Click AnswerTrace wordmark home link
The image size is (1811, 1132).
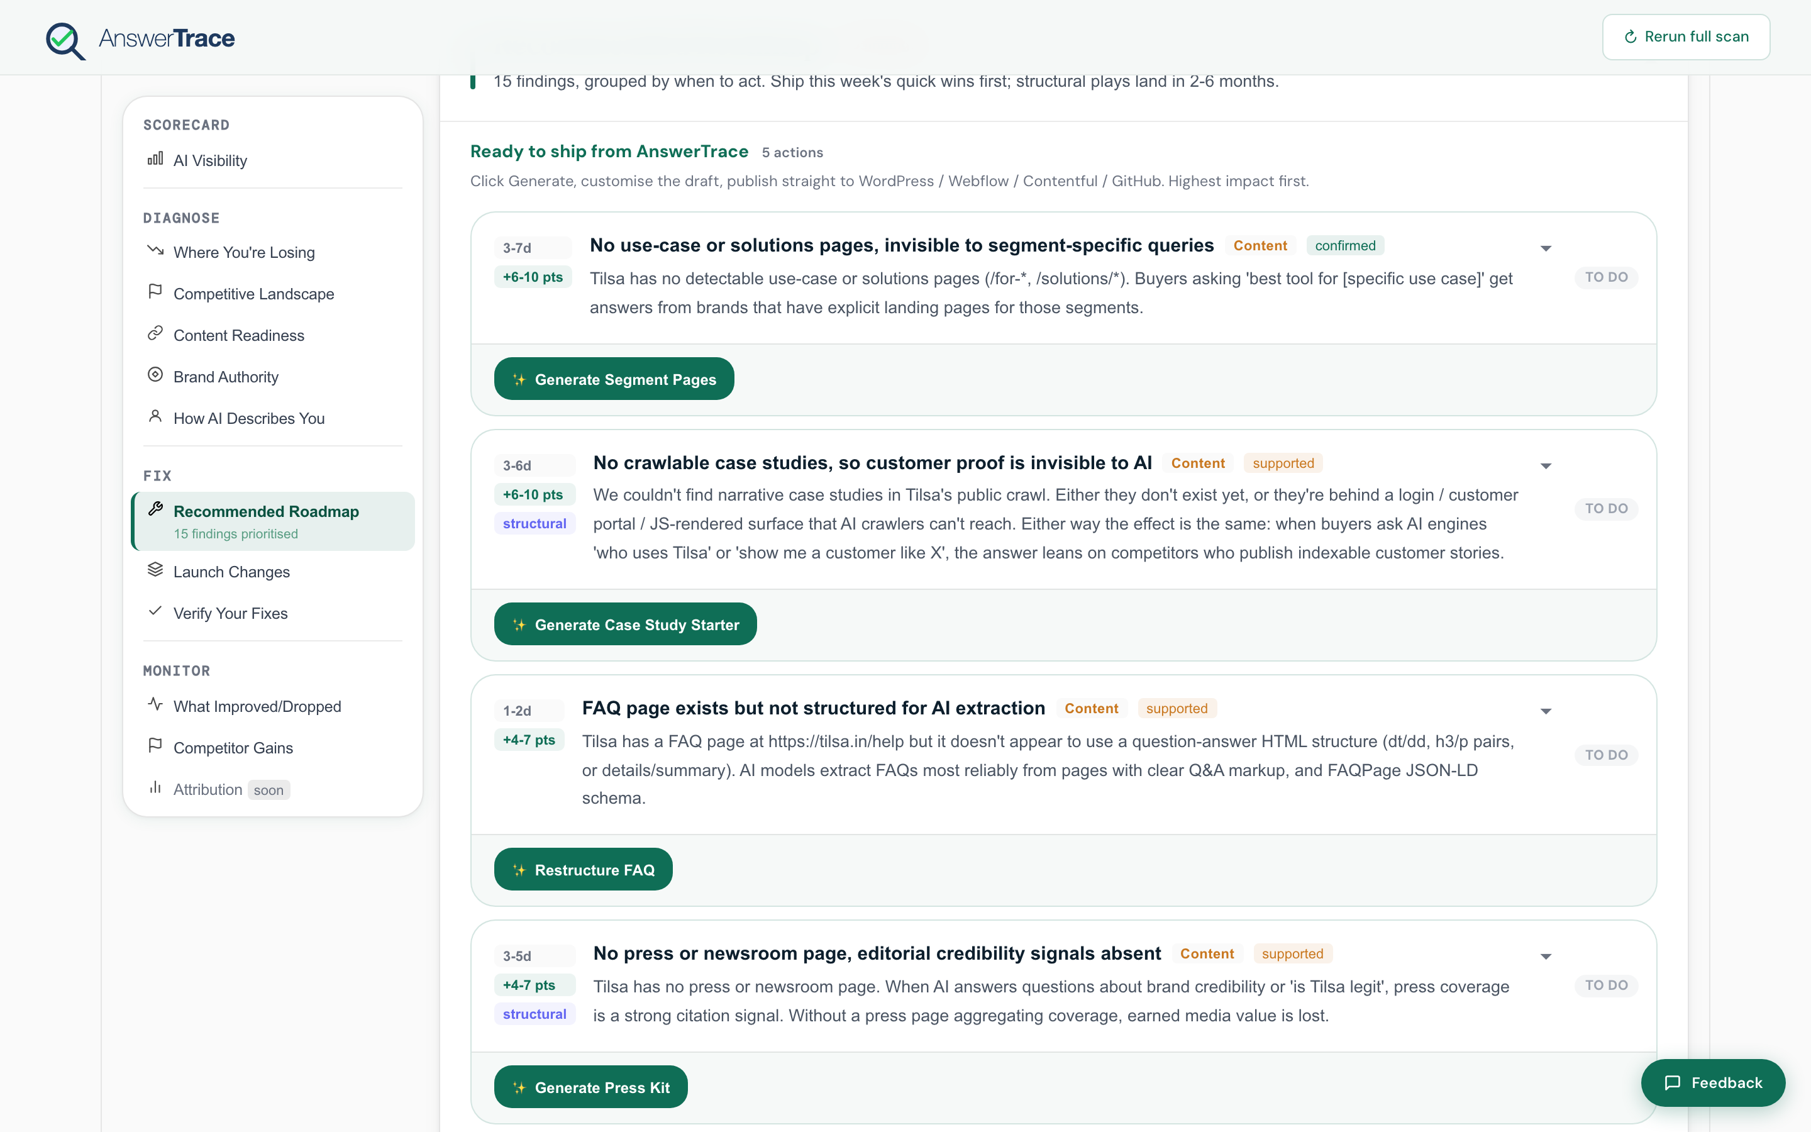tap(167, 38)
